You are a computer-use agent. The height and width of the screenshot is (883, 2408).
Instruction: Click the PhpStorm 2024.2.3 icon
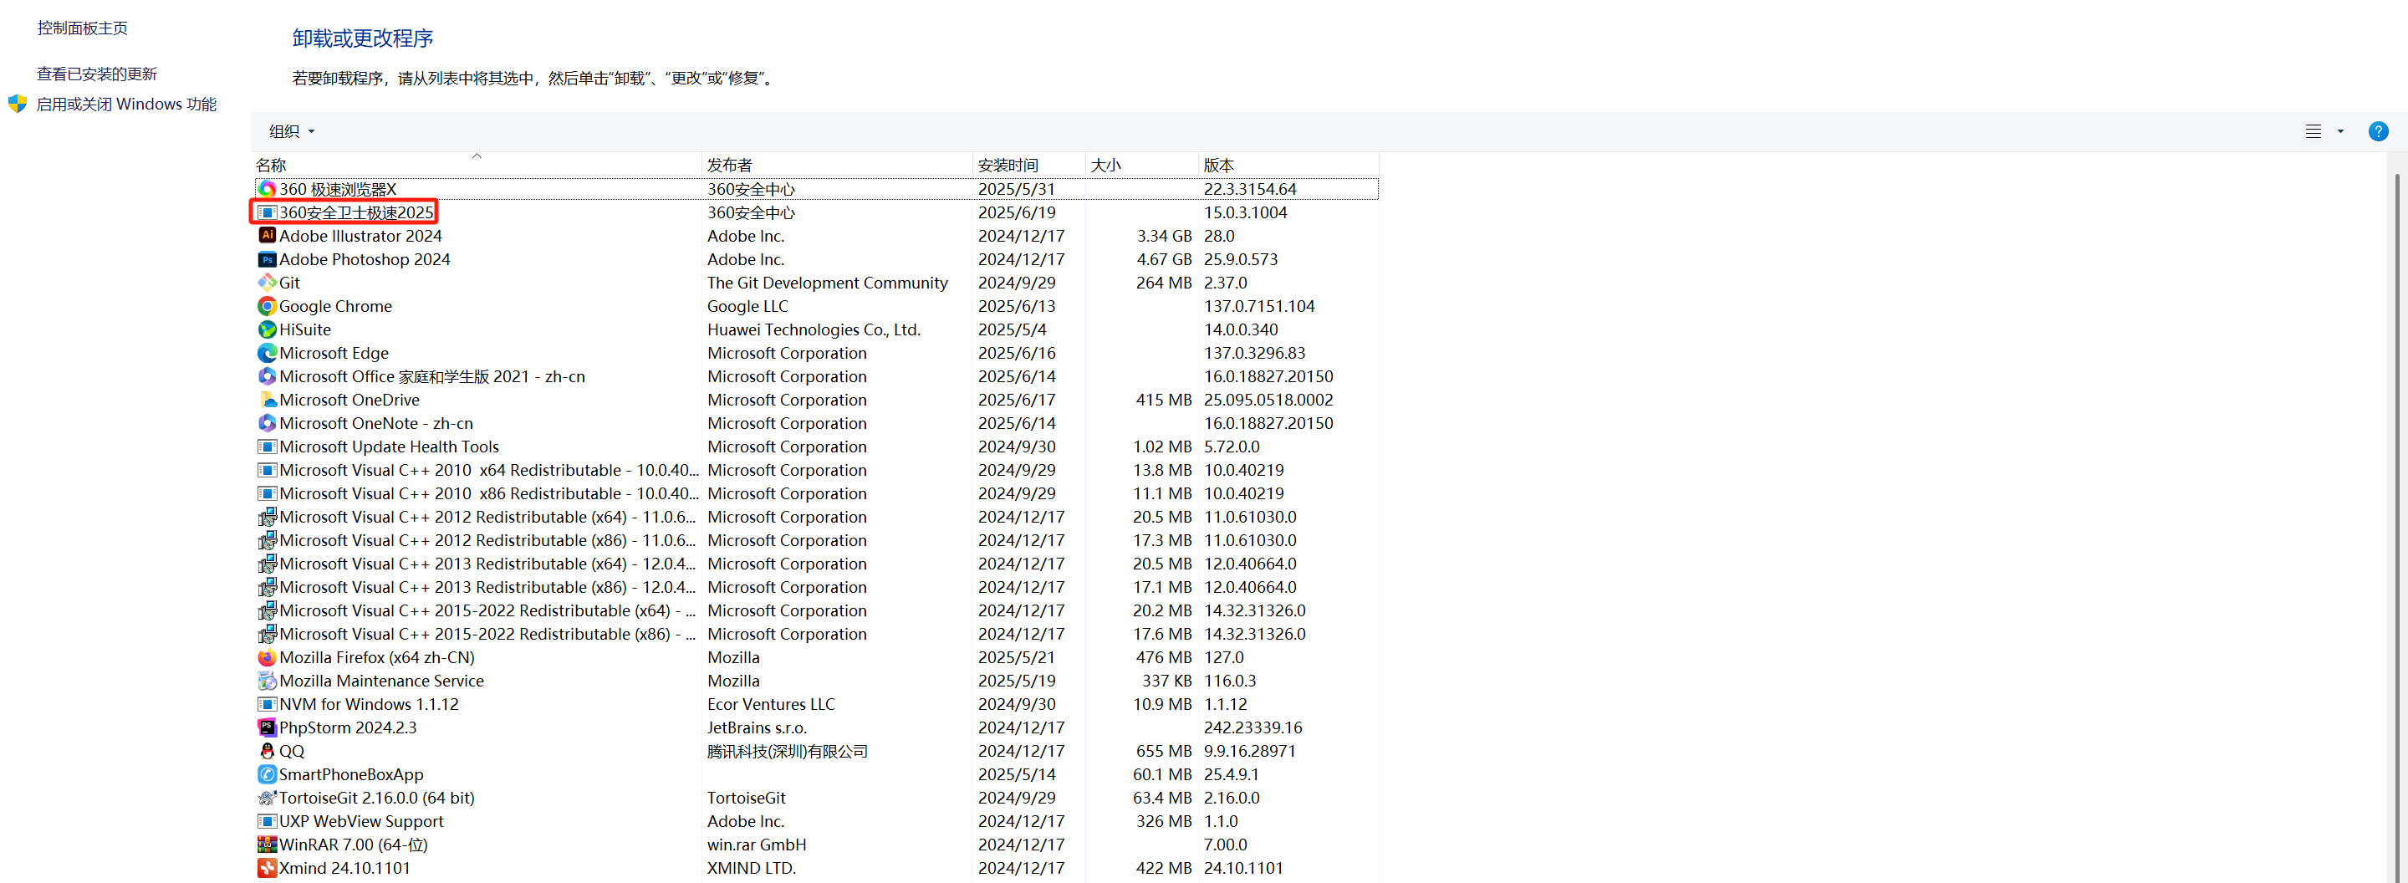click(268, 727)
